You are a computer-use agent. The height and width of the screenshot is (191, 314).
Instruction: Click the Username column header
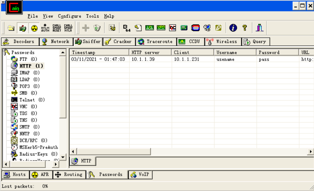click(235, 52)
